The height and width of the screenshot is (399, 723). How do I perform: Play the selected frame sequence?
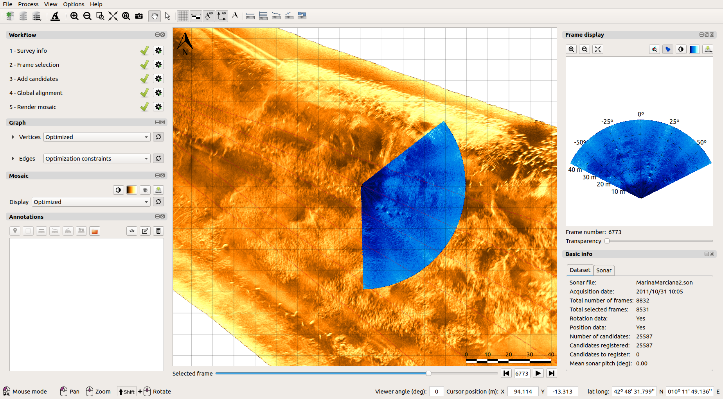tap(538, 374)
